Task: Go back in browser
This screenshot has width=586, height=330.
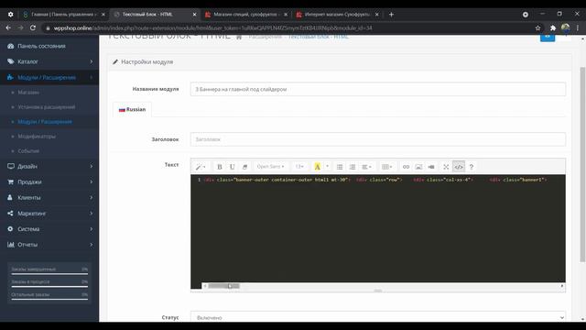Action: click(x=8, y=27)
